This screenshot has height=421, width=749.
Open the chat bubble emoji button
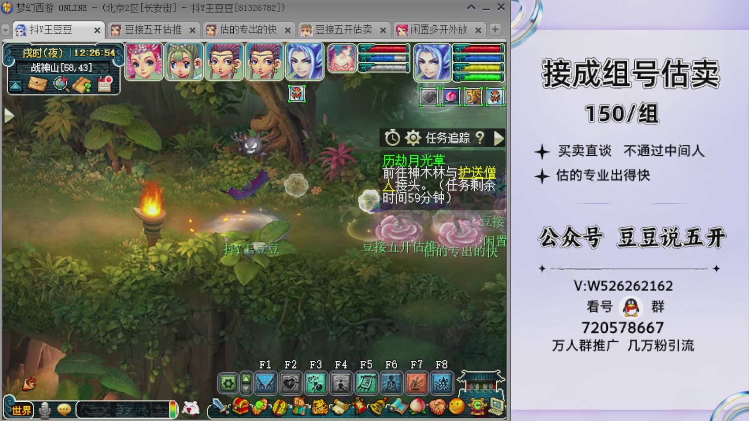pyautogui.click(x=64, y=410)
